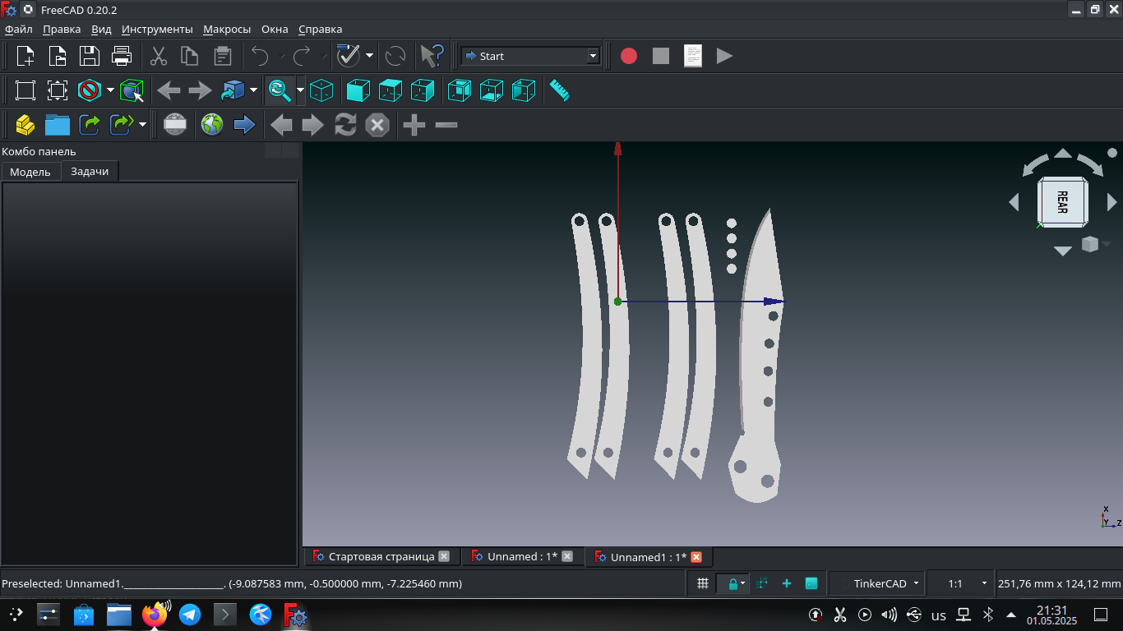Open the 1:1 scale dropdown
Image resolution: width=1123 pixels, height=631 pixels.
[x=961, y=583]
